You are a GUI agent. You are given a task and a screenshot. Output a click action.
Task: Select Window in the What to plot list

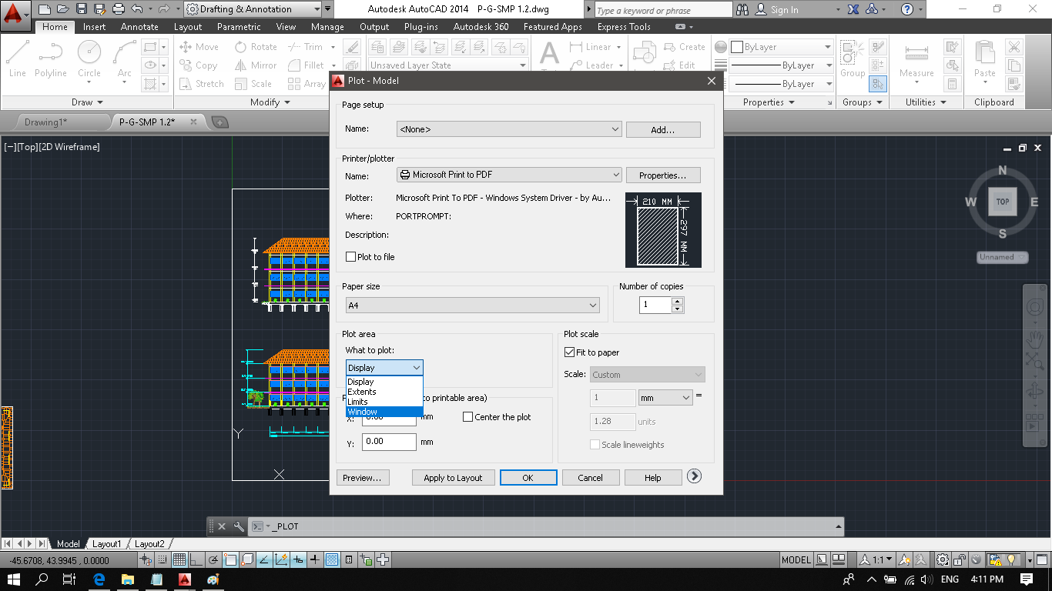pyautogui.click(x=384, y=412)
